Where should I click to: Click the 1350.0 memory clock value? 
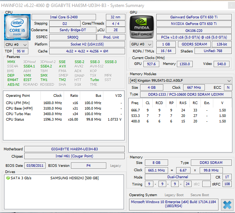point(185,64)
